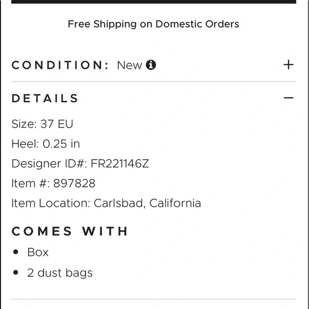Viewport: 309px width, 309px height.
Task: Click the Size: 37 EU line
Action: 42,124
